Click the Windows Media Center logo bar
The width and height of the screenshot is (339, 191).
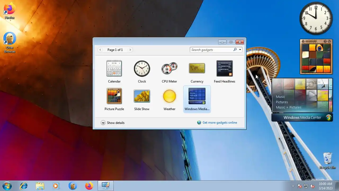point(302,118)
